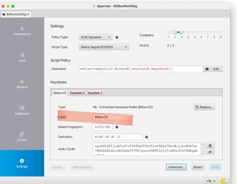
Task: Select the Settings sidebar section
Action: 22,163
